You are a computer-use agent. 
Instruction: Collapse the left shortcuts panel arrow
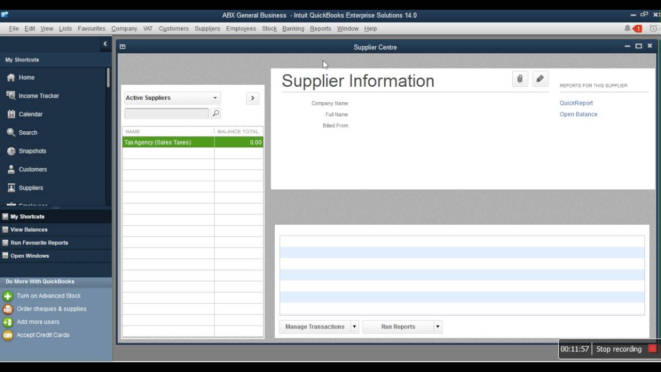tap(105, 44)
